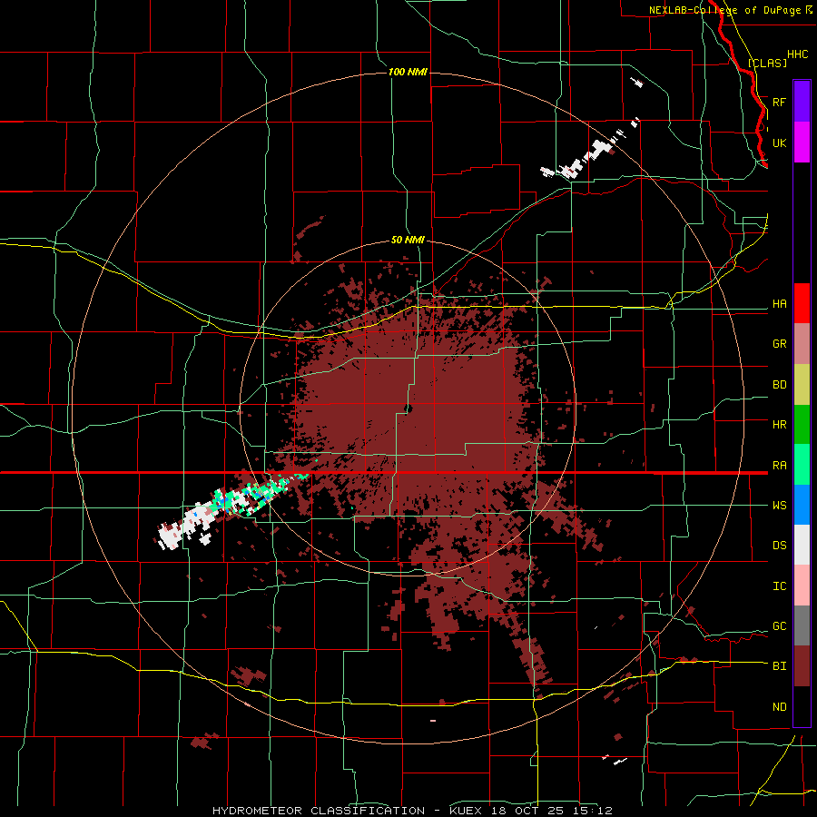Click the UK legend label
This screenshot has width=817, height=817.
779,143
